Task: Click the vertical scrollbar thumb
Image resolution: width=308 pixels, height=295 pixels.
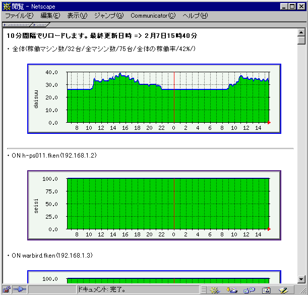Action: (301, 40)
